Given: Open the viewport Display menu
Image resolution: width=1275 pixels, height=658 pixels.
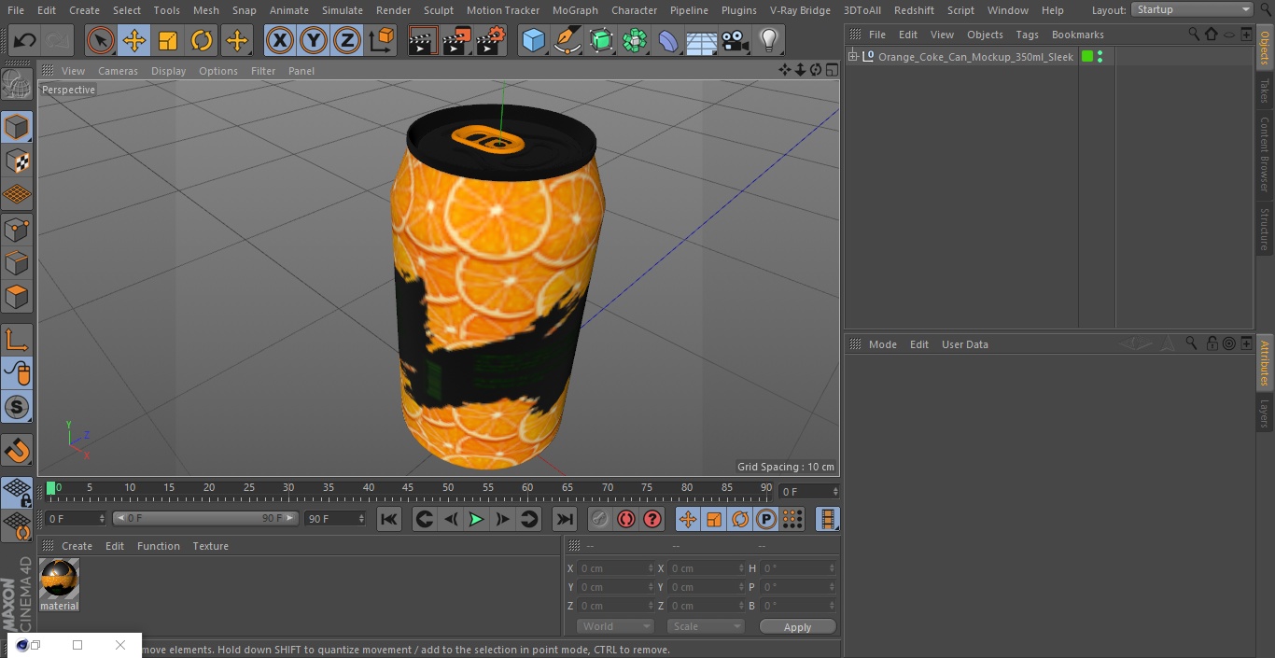Looking at the screenshot, I should (168, 71).
